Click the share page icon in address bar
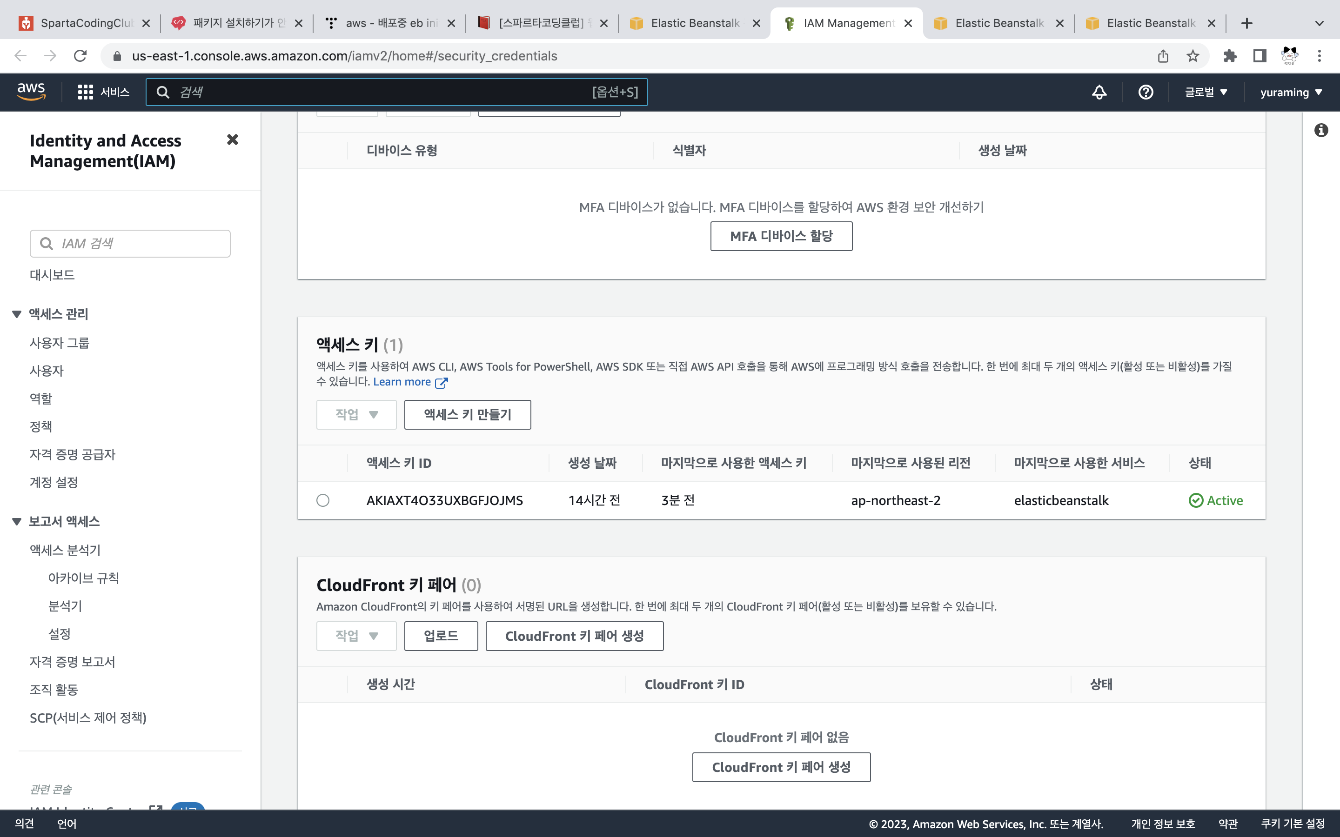 click(x=1163, y=56)
